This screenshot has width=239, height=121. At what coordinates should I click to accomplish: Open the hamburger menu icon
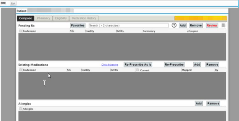coord(223,25)
